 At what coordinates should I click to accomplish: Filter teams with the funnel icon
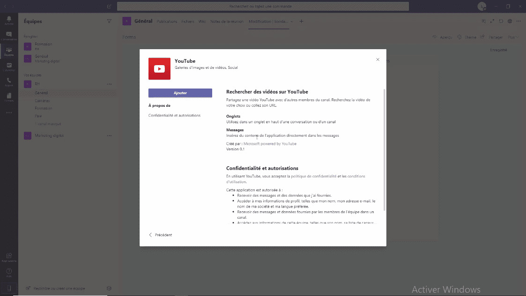point(109,21)
